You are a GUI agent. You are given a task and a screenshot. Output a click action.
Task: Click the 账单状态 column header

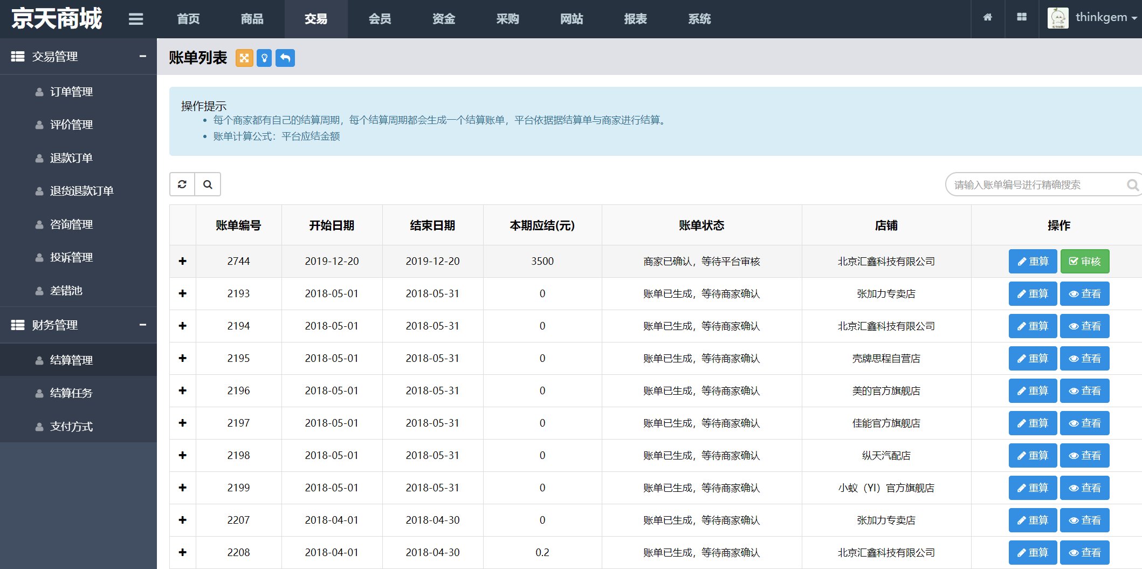click(x=701, y=225)
